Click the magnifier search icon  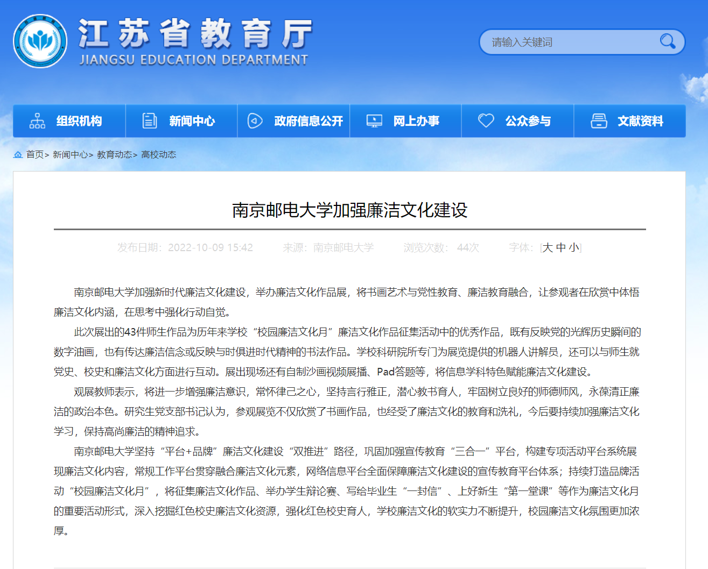[x=667, y=41]
